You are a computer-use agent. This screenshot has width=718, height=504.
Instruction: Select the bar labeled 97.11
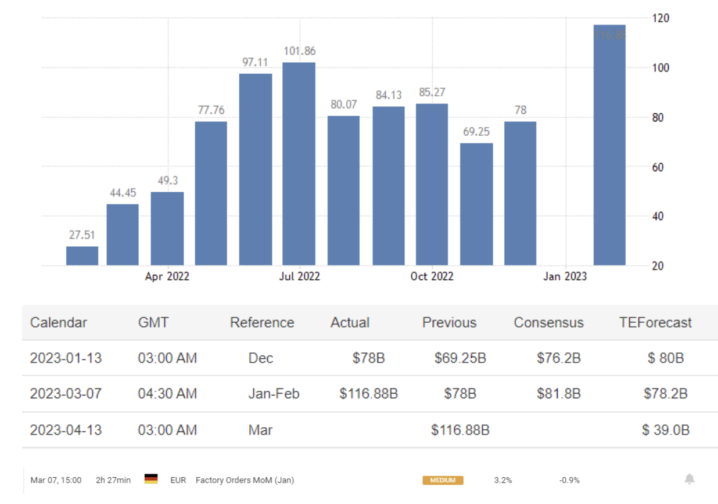click(x=255, y=169)
